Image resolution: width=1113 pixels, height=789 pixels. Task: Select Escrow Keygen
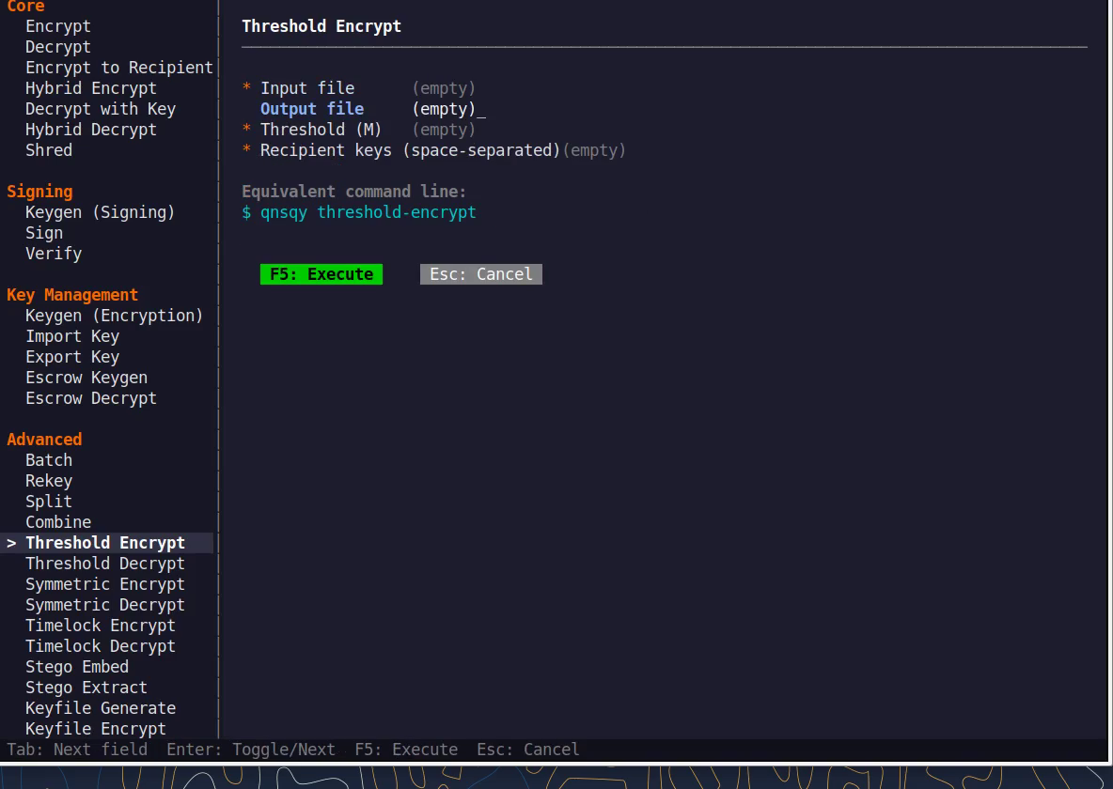[x=86, y=377]
